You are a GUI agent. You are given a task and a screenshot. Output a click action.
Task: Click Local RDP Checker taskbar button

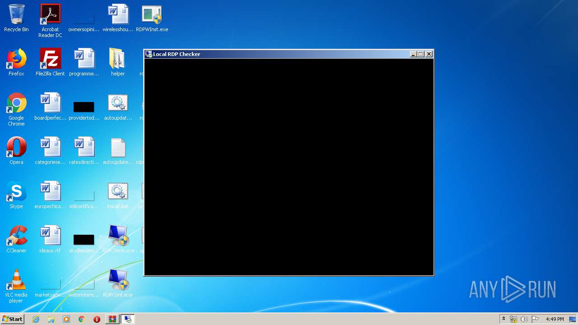tap(128, 319)
